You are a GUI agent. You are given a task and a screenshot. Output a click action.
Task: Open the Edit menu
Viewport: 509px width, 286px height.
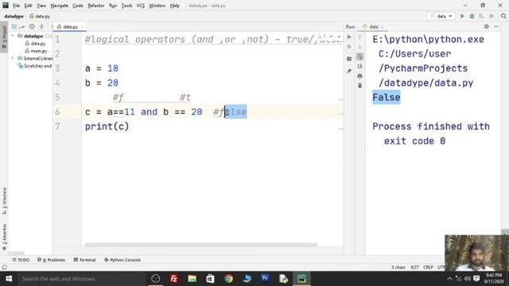[x=29, y=6]
